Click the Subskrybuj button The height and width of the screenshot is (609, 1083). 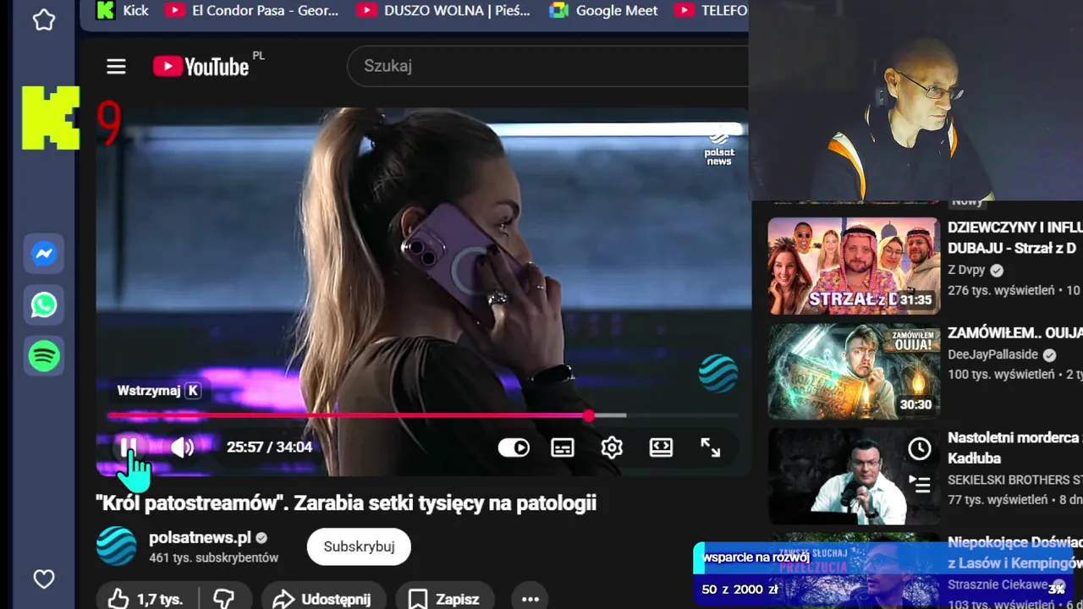(359, 546)
